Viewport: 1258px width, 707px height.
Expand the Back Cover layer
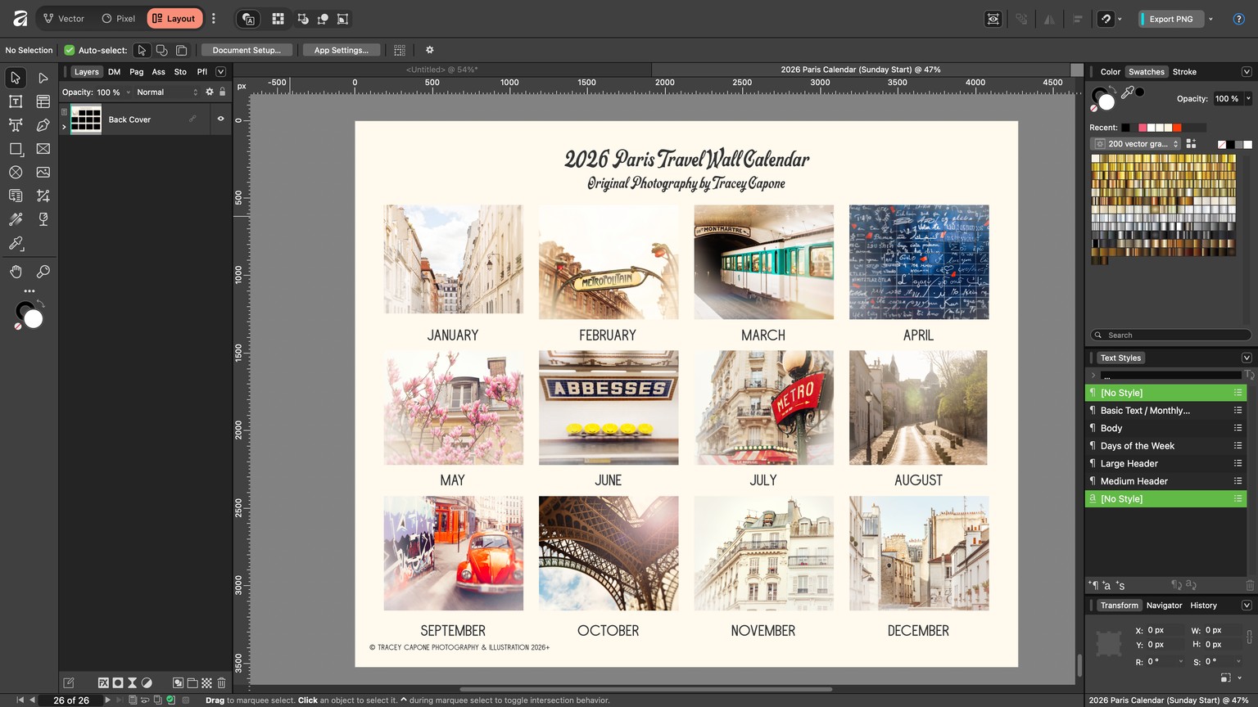pyautogui.click(x=64, y=127)
